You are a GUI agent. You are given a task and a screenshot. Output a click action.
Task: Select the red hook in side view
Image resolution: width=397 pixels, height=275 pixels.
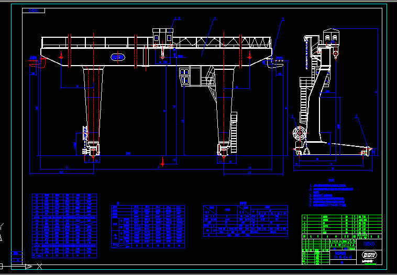click(x=336, y=52)
